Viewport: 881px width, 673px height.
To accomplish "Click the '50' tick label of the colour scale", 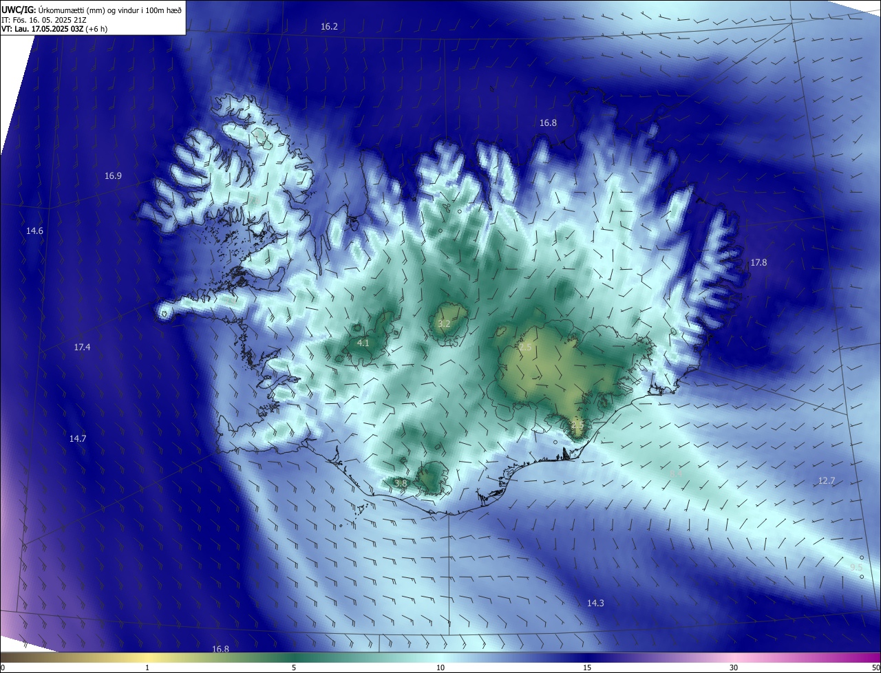I will point(875,667).
